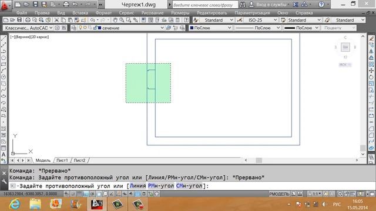Open the Рисование menu
This screenshot has height=211, width=376.
tap(152, 13)
